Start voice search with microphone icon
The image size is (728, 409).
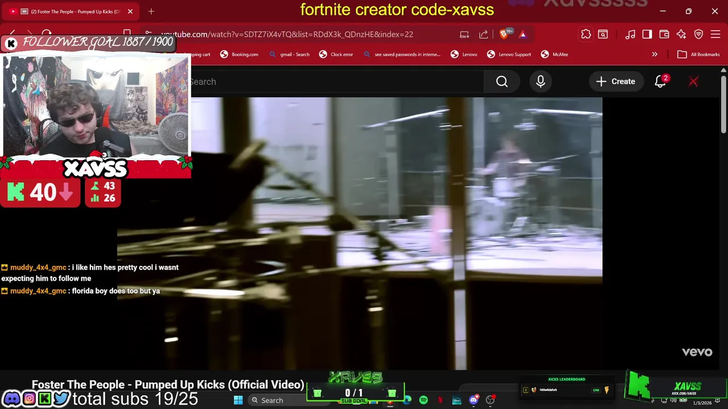point(540,82)
